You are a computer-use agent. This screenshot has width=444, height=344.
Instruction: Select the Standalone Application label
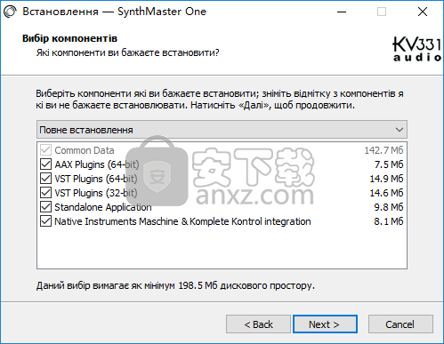tap(103, 207)
